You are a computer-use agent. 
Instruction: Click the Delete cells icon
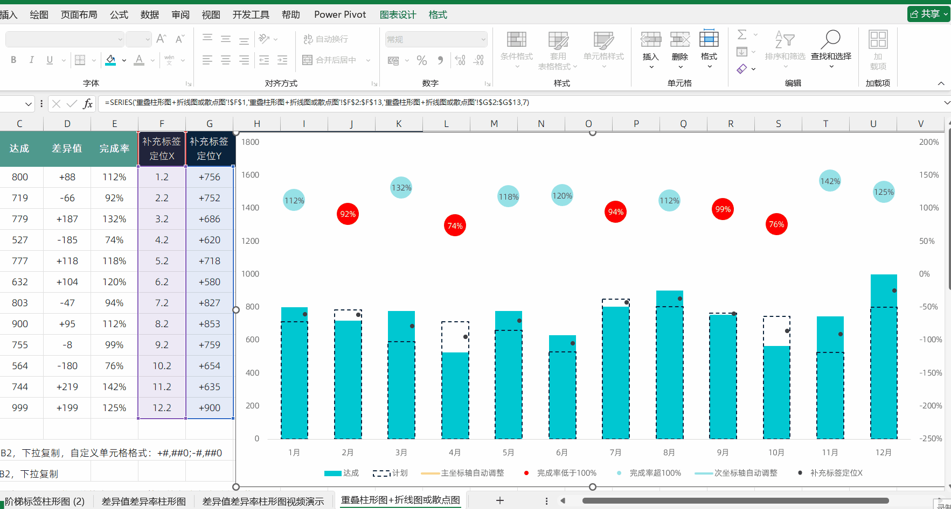pos(679,40)
